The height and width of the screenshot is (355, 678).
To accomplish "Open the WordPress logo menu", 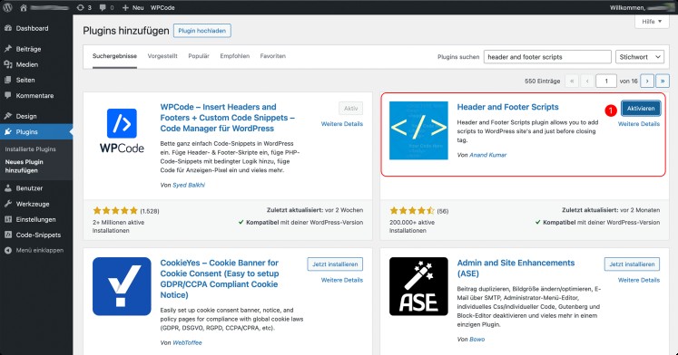I will pyautogui.click(x=7, y=7).
